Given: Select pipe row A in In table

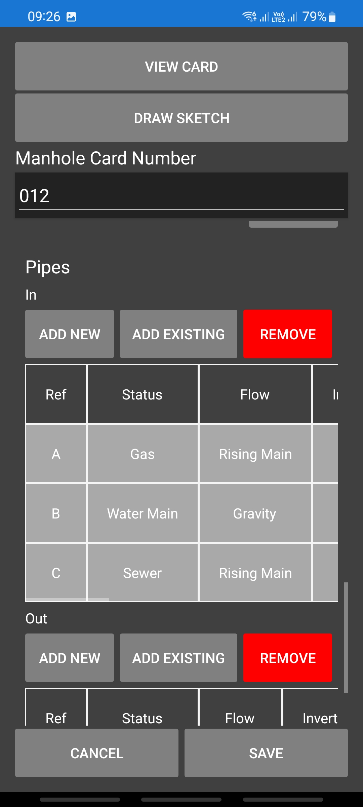Looking at the screenshot, I should click(x=56, y=454).
